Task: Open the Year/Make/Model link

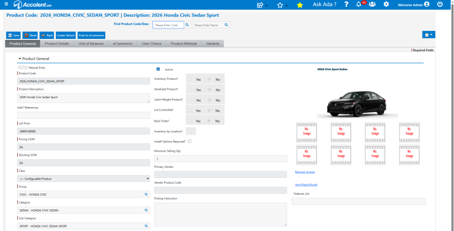Action: pos(306,185)
